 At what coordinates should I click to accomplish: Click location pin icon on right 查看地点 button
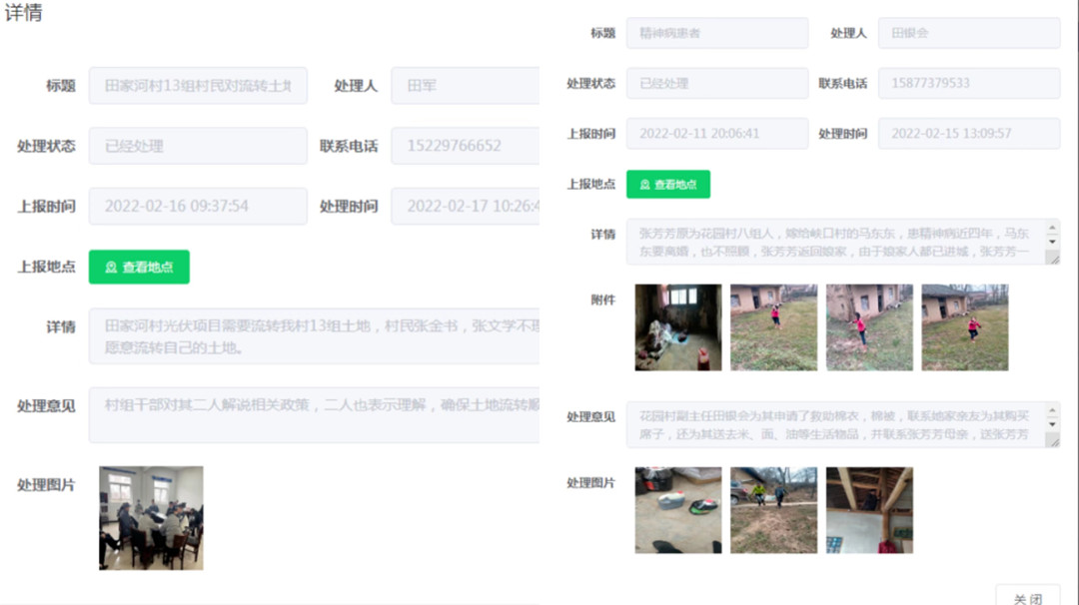click(644, 185)
